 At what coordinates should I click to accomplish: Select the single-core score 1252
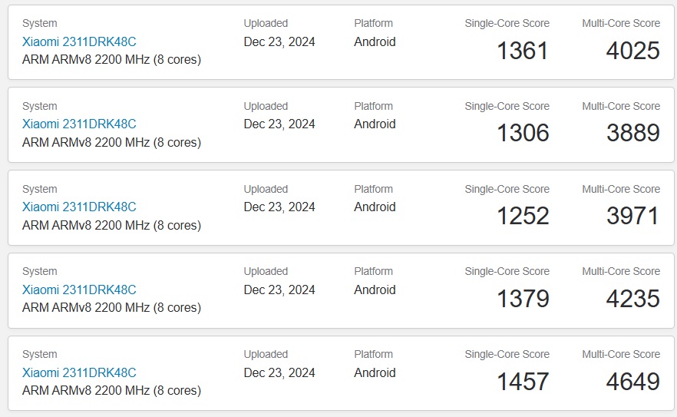(523, 216)
